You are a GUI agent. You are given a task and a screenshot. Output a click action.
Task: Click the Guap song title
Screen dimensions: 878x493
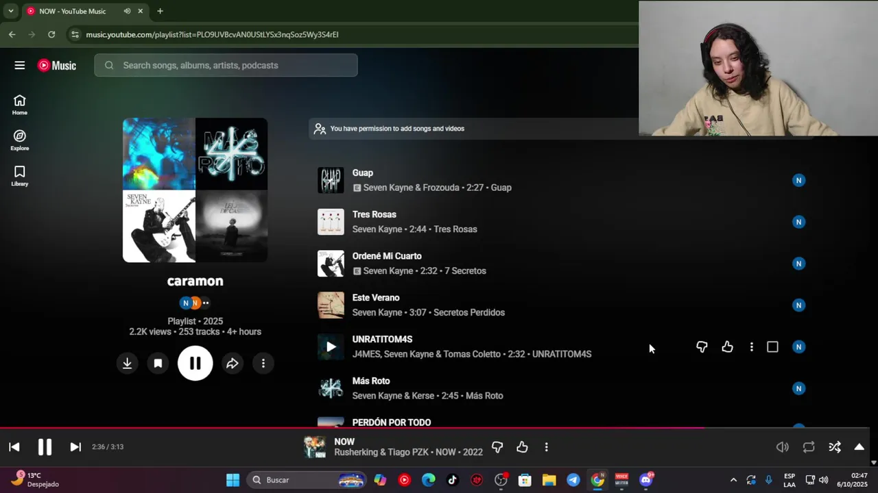point(363,173)
